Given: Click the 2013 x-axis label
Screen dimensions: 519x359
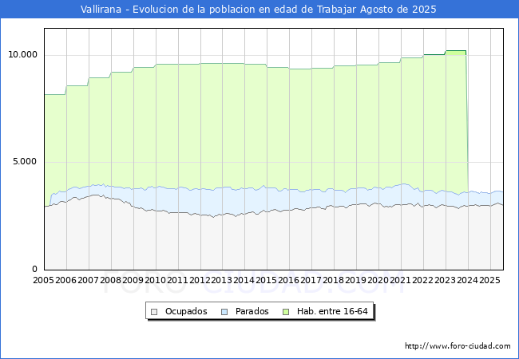Looking at the screenshot, I should click(x=222, y=280).
